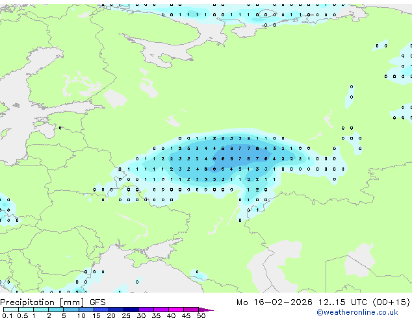Pick the blue legend swatch between 5 and 10

(x=71, y=310)
